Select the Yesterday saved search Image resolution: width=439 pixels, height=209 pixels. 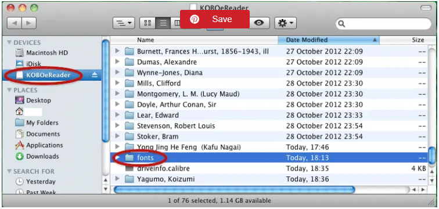41,182
